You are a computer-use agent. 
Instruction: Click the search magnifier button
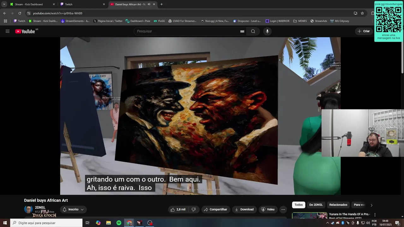253,31
